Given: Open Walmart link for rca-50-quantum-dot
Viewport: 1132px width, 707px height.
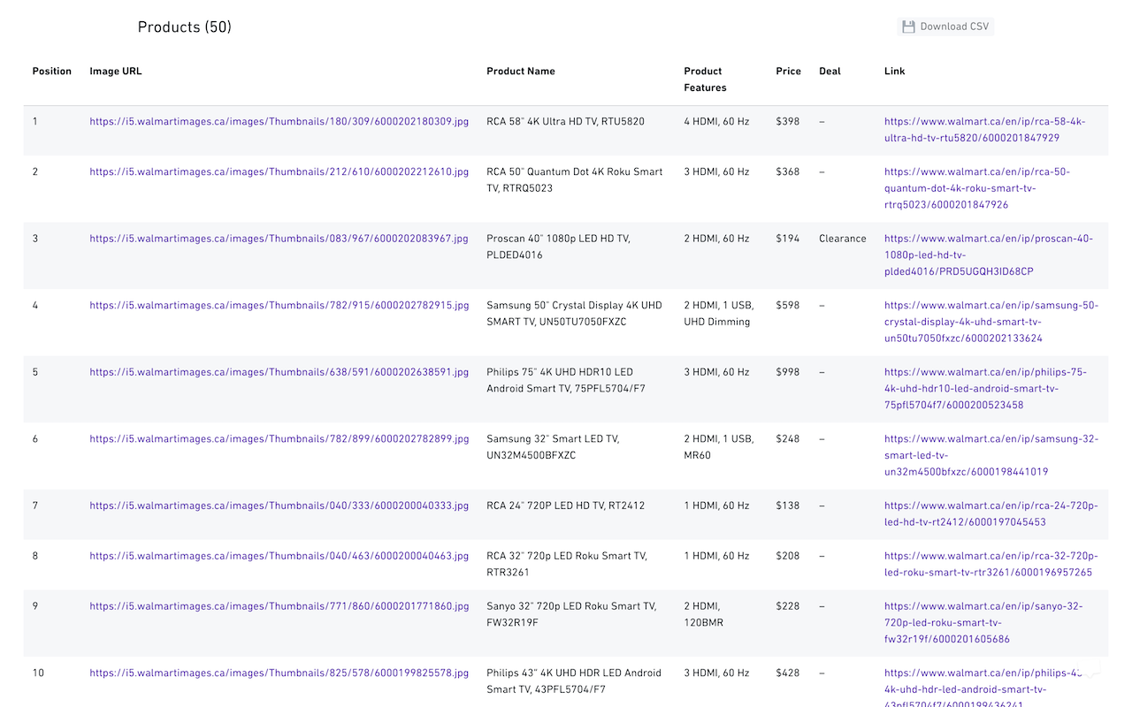Looking at the screenshot, I should 976,188.
